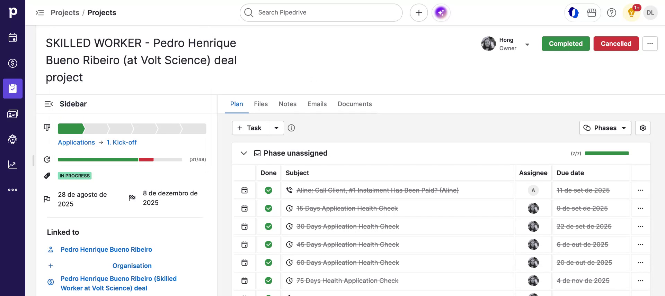Click assignee avatar A on Aline task row
This screenshot has width=665, height=296.
[x=533, y=190]
